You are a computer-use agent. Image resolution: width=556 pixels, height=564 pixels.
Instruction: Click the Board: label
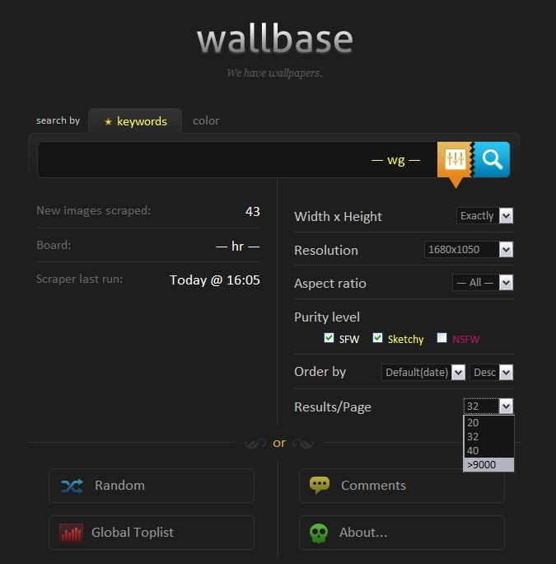pos(54,245)
